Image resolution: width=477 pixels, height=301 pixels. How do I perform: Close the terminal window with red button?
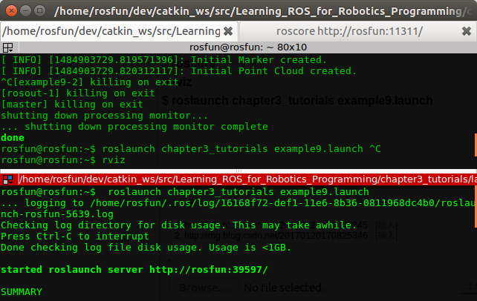(x=12, y=11)
